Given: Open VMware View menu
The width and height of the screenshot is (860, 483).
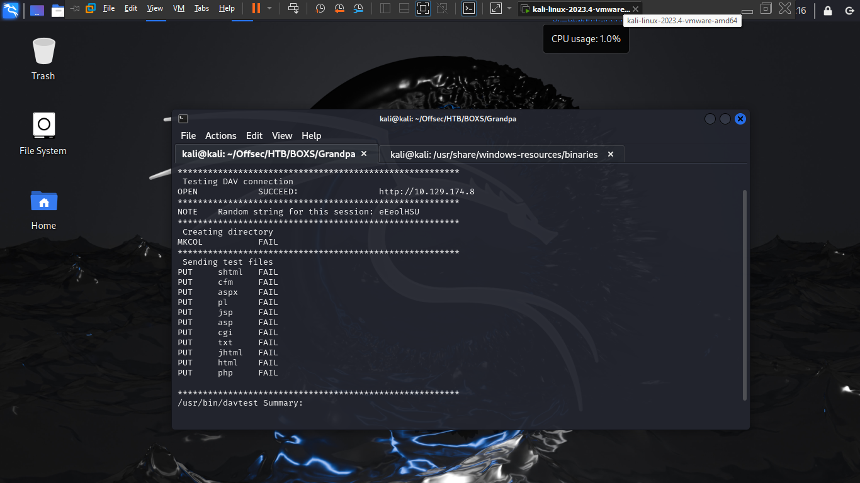Looking at the screenshot, I should [x=155, y=8].
